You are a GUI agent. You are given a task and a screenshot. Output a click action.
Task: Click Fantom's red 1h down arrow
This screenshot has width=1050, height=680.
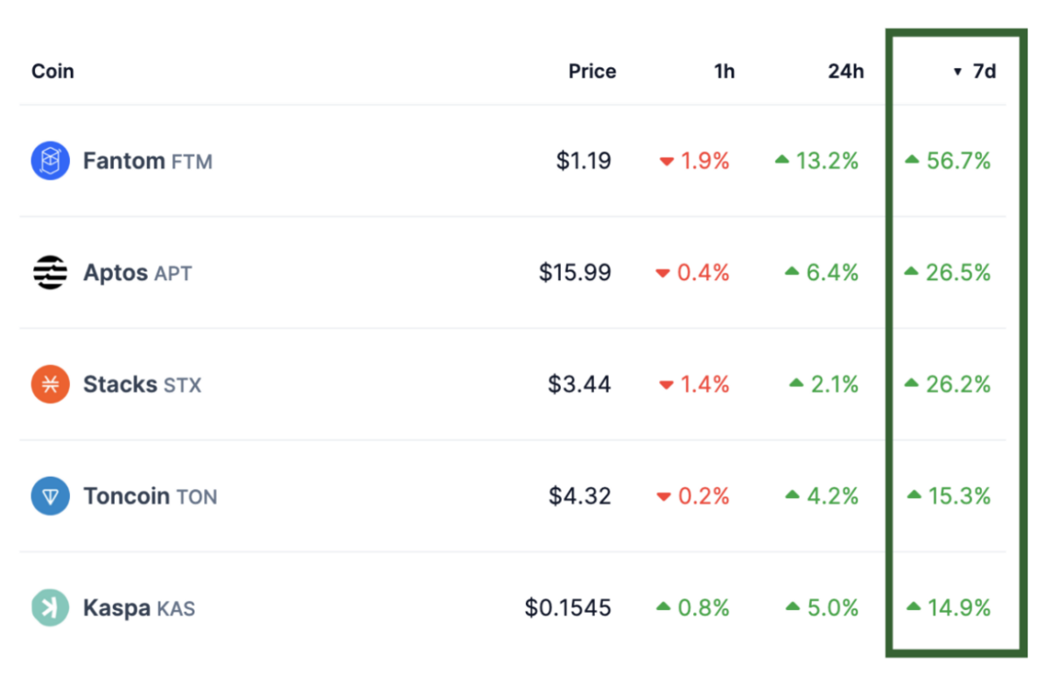tap(667, 162)
